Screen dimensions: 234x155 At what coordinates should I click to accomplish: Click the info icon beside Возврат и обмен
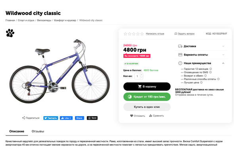tap(205, 76)
